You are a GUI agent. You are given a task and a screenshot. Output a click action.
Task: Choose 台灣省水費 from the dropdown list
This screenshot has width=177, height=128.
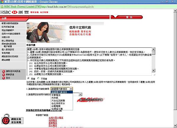[62, 109]
